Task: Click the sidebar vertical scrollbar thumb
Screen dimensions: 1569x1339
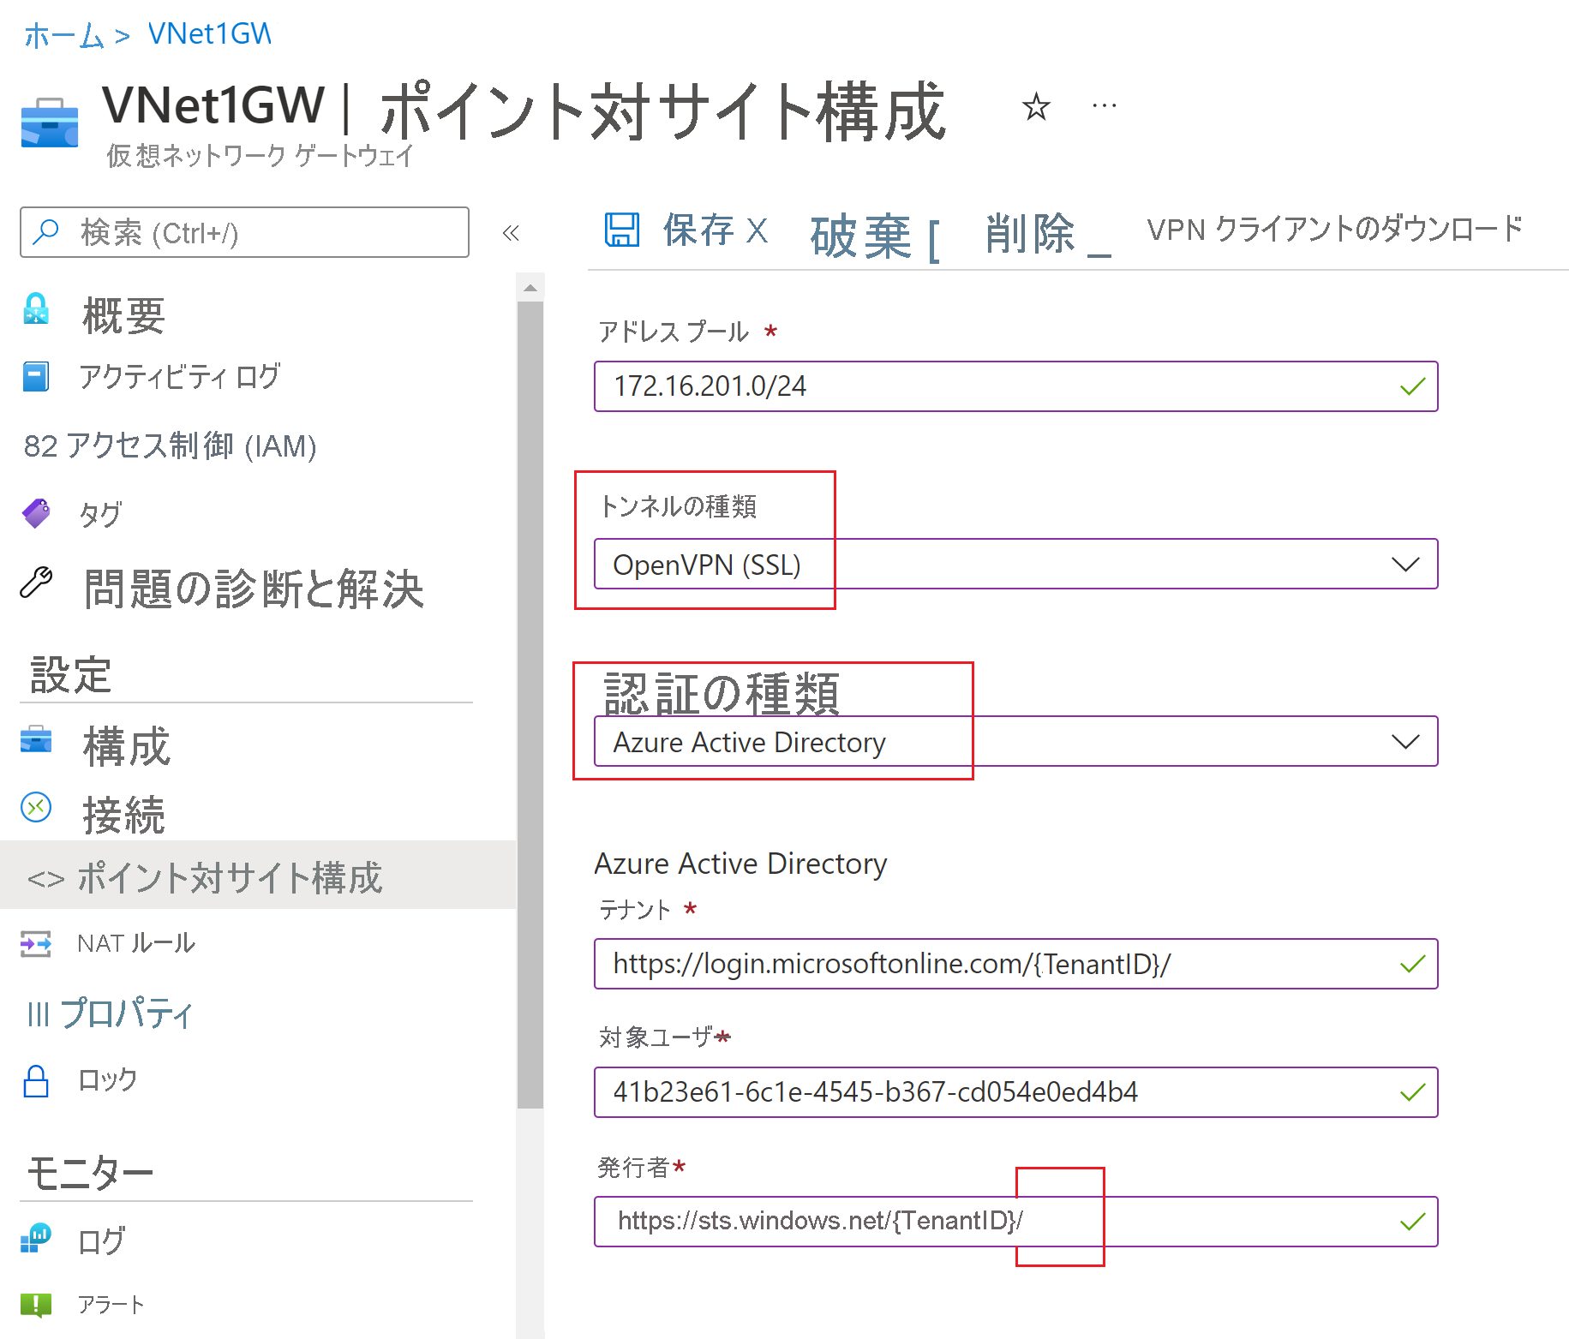Action: [x=530, y=704]
